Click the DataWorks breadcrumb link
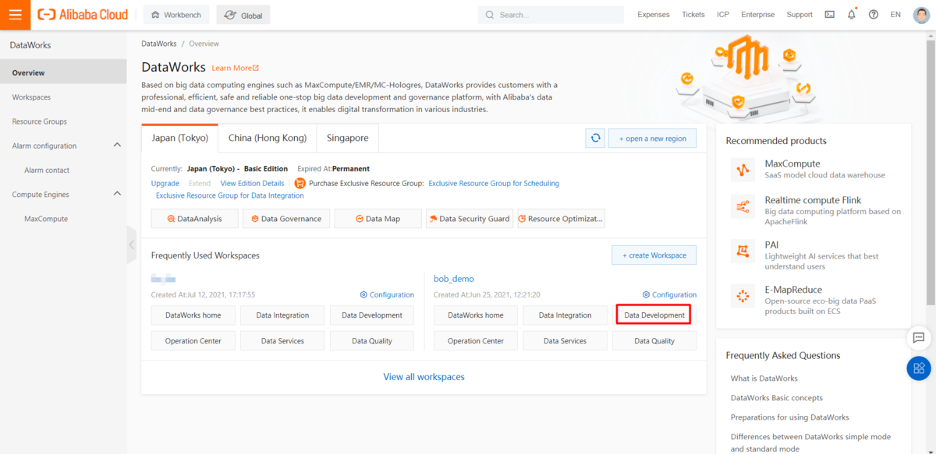 (x=159, y=44)
